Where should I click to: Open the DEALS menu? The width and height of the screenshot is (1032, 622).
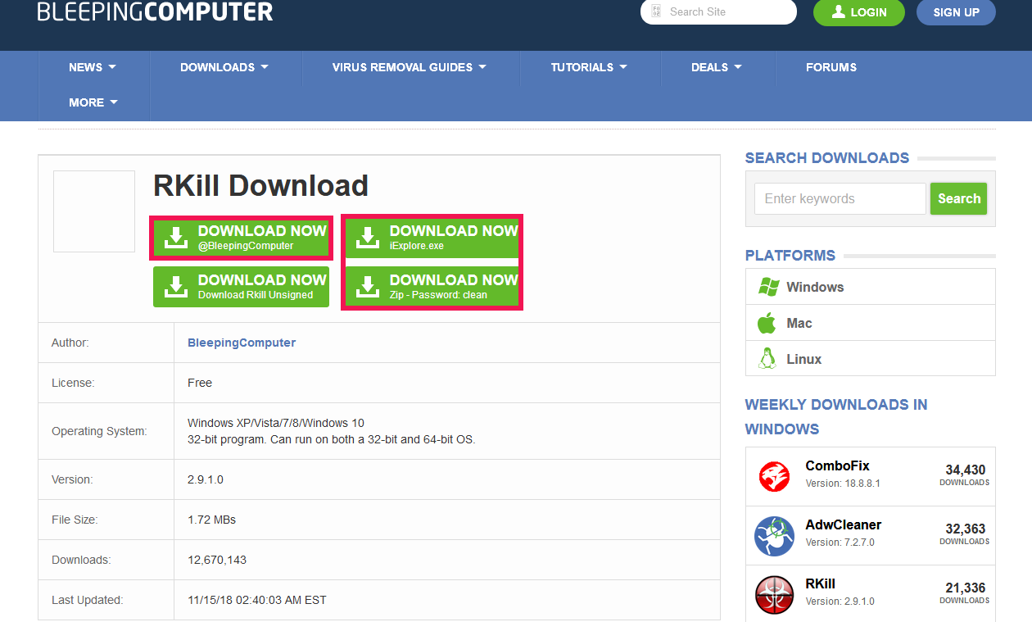click(x=717, y=67)
